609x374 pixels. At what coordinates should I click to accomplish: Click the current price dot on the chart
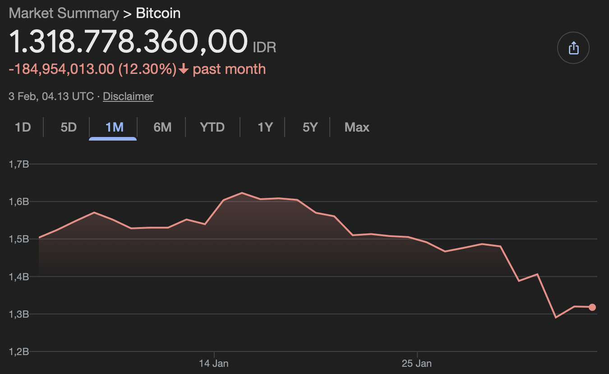click(592, 307)
